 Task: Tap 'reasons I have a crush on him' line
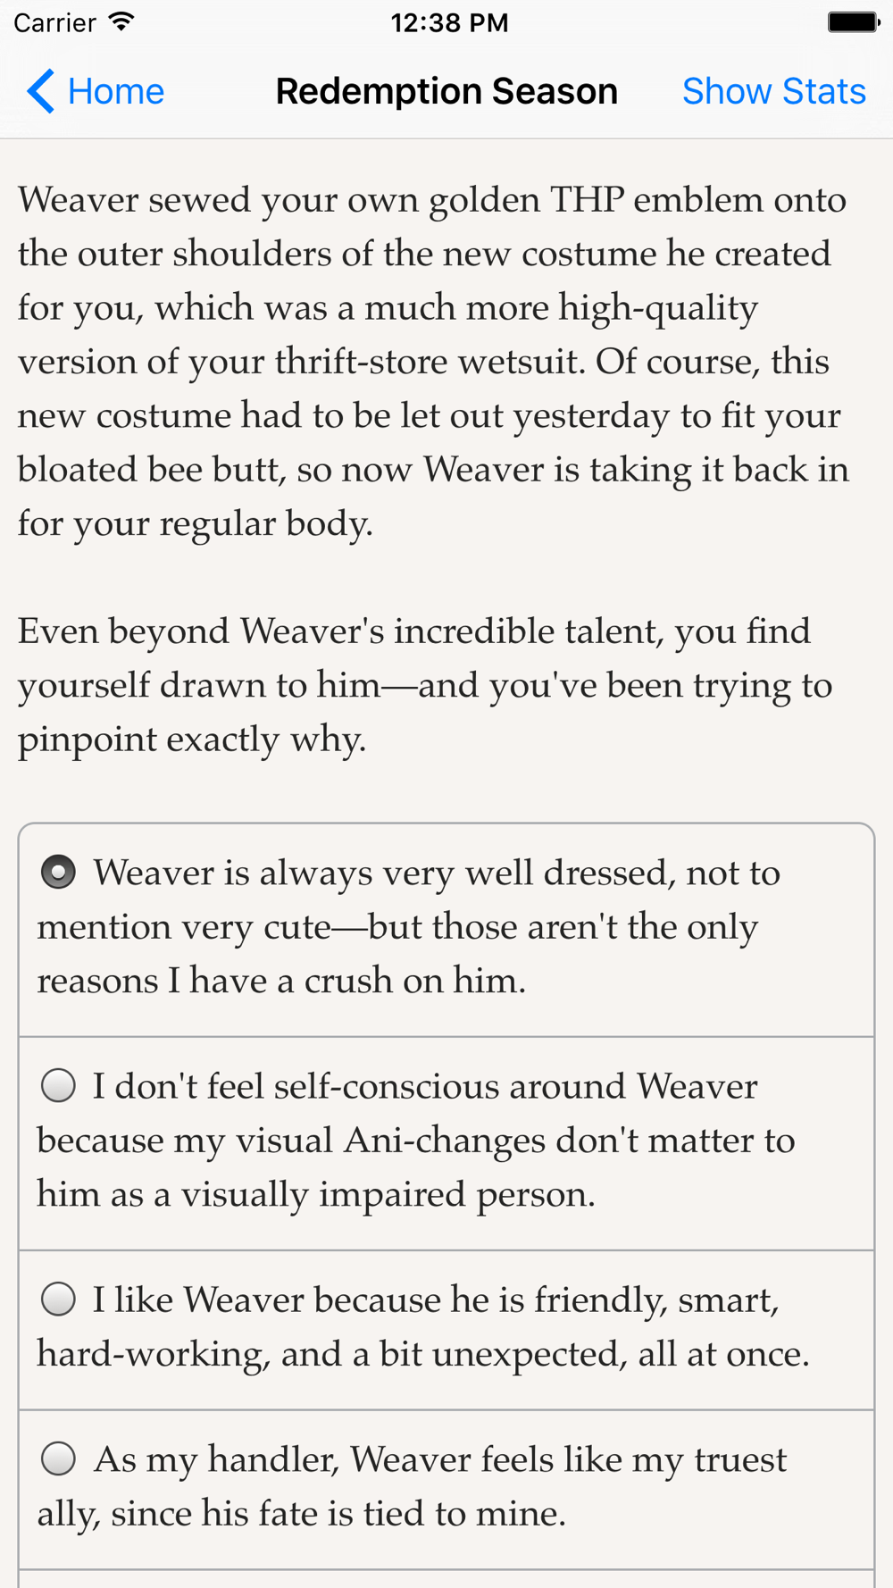tap(281, 981)
